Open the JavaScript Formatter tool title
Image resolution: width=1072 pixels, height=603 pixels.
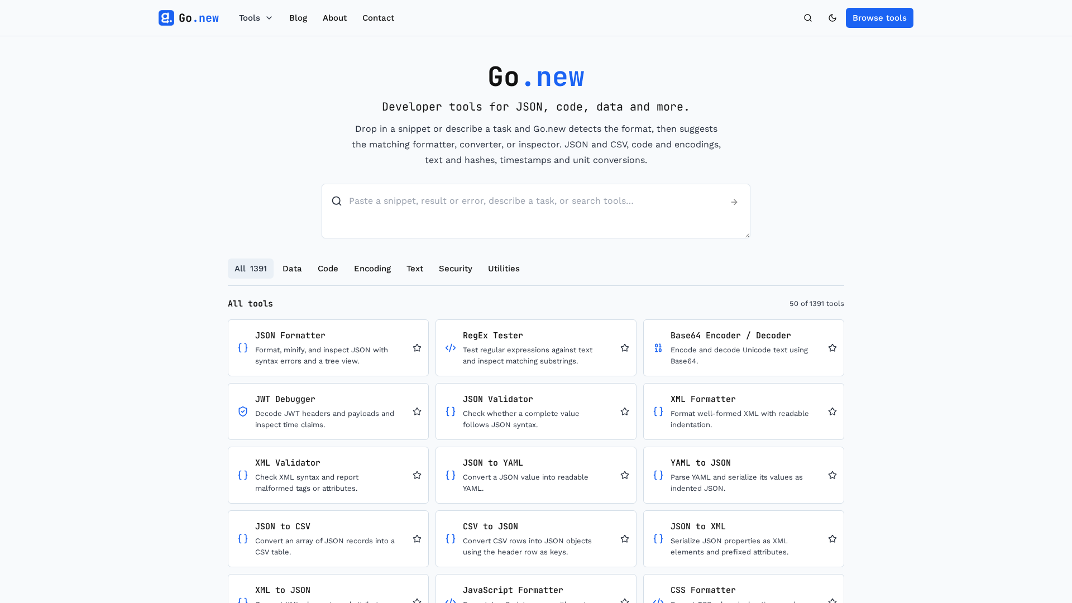click(513, 590)
